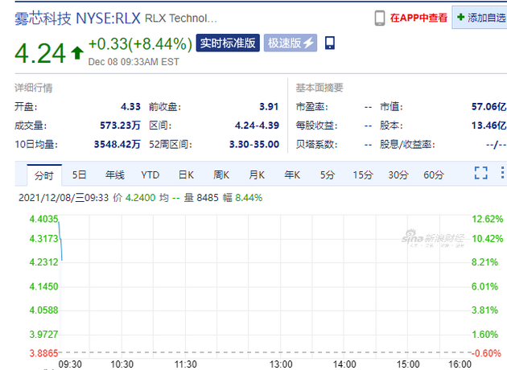Click the chart price readout 4.2400
507x370 pixels.
click(140, 197)
